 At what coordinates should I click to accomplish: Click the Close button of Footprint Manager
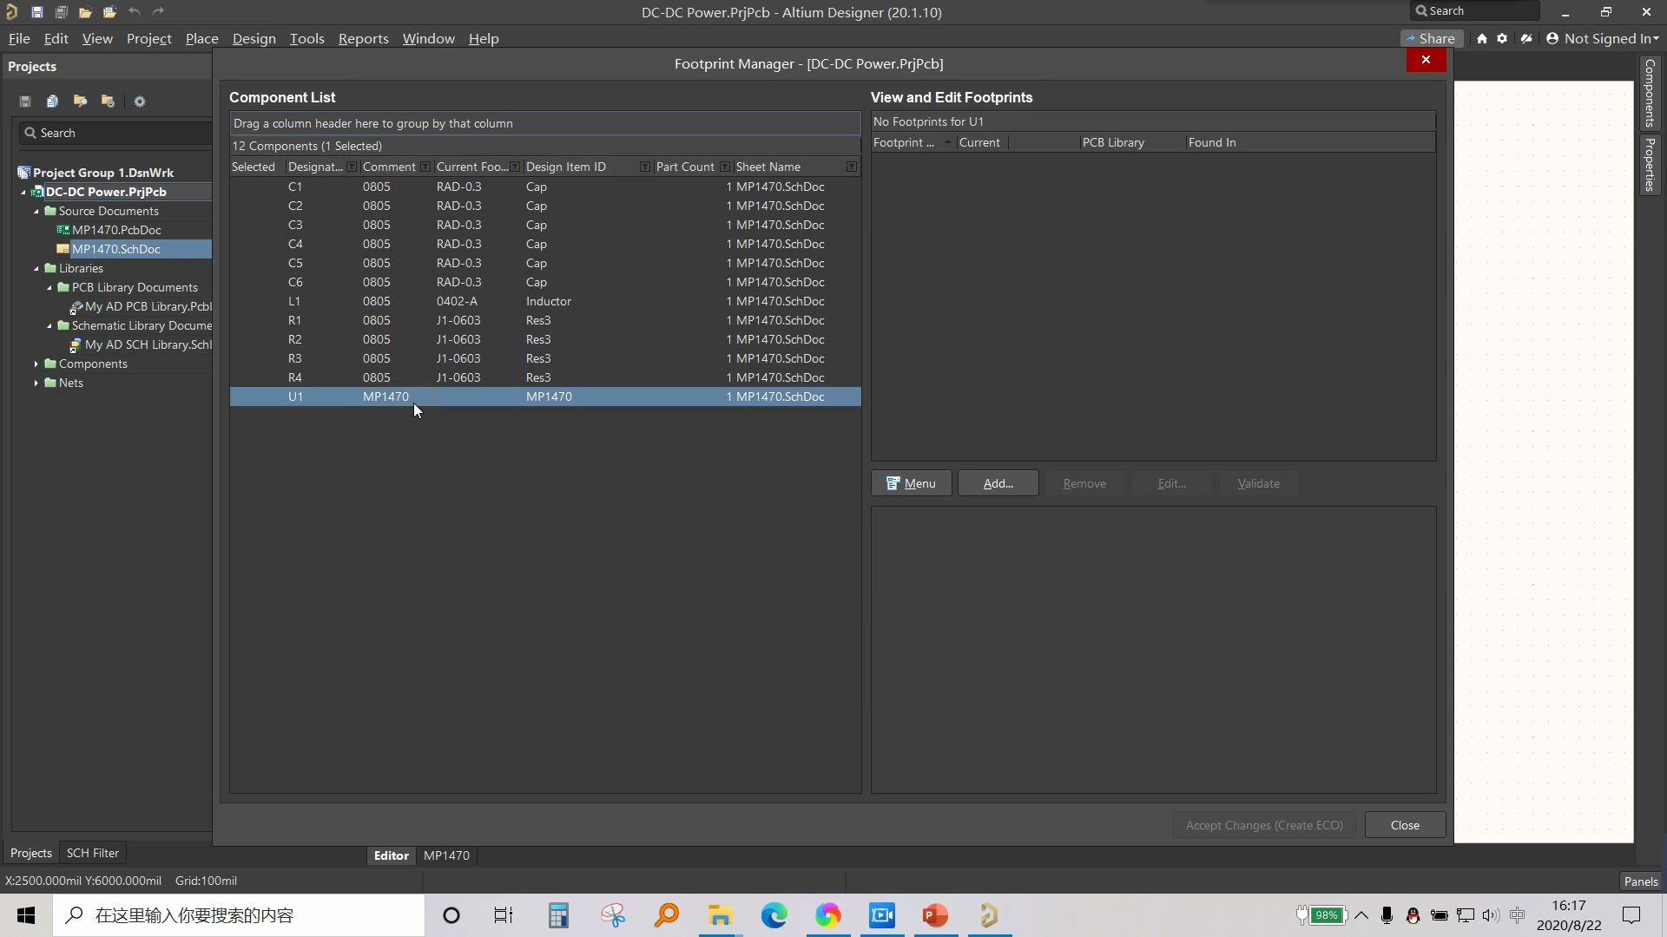point(1405,825)
